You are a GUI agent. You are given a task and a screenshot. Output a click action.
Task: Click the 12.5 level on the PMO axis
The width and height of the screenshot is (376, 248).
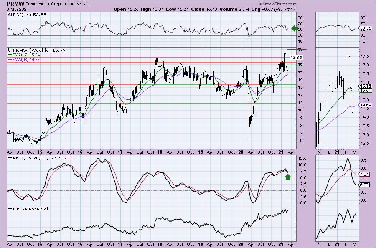point(302,158)
